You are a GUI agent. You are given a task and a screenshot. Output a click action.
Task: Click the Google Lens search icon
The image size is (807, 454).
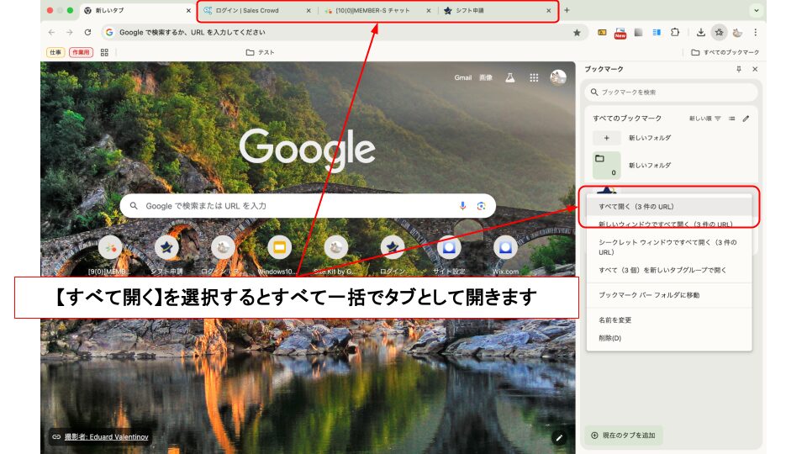[x=482, y=206]
